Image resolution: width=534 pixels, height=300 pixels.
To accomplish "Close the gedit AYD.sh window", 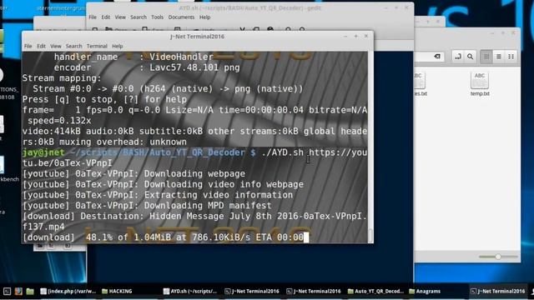I will click(x=406, y=7).
